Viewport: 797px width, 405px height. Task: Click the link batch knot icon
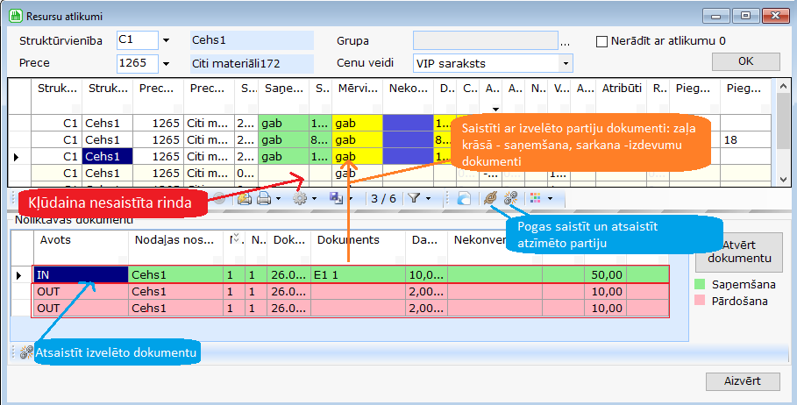coord(490,198)
